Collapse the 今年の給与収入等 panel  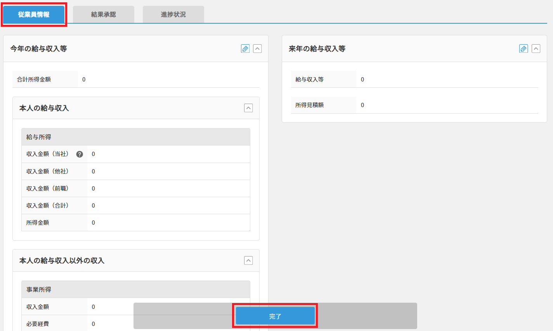coord(257,49)
